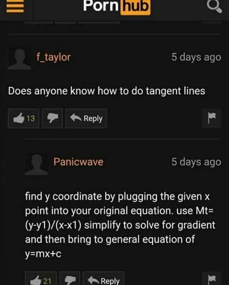Open the hamburger menu icon

(15, 6)
